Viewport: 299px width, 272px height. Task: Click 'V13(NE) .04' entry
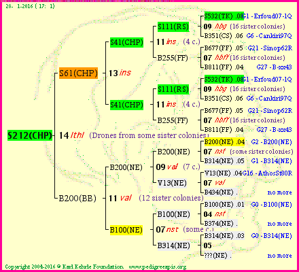(224, 173)
